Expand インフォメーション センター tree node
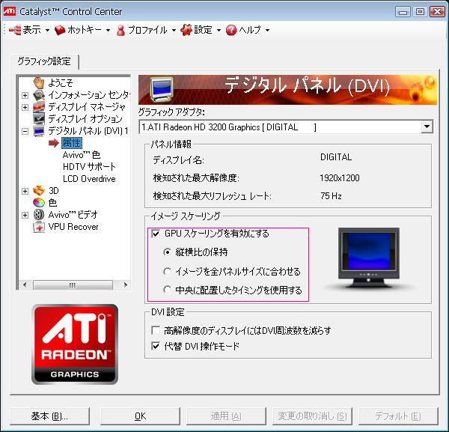449x432 pixels. [25, 95]
